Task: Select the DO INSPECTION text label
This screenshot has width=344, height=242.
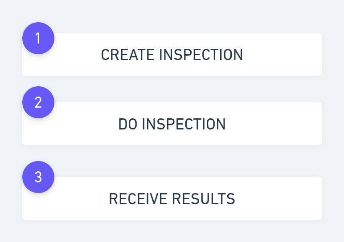Action: pos(172,124)
